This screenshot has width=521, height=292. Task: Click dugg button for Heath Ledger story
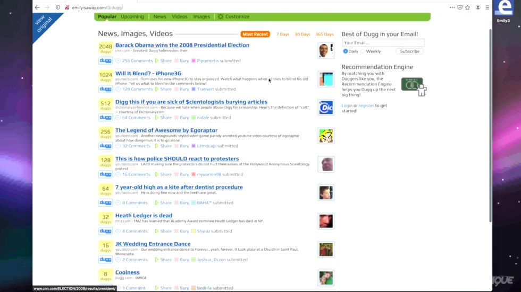coord(105,231)
